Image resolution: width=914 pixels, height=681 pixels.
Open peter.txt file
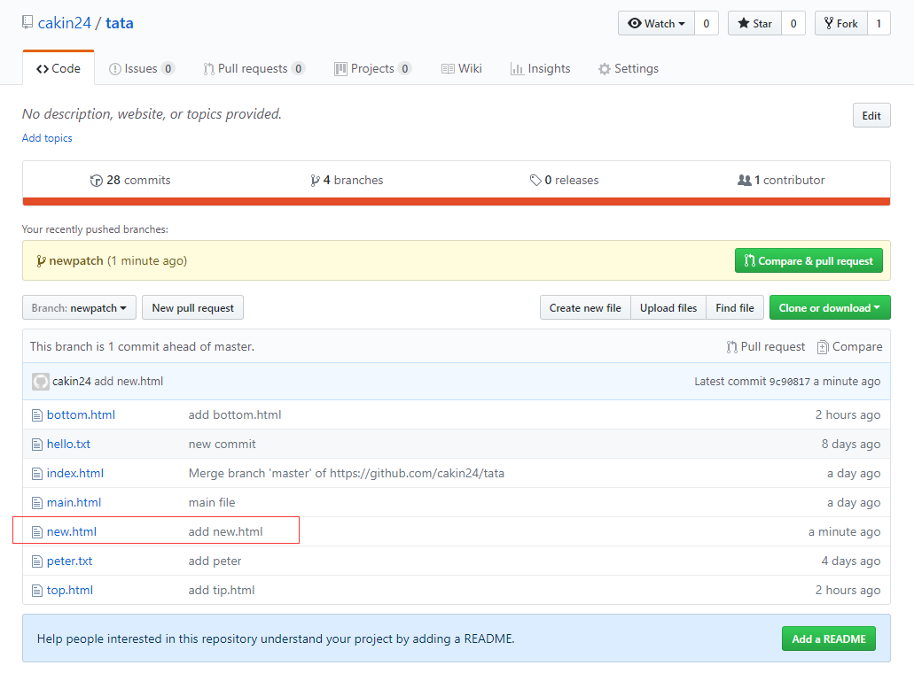(x=69, y=561)
